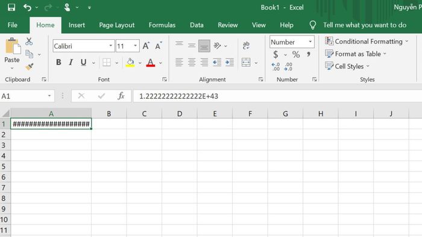Open the Fill Color palette arrow
The width and height of the screenshot is (422, 237).
point(140,63)
